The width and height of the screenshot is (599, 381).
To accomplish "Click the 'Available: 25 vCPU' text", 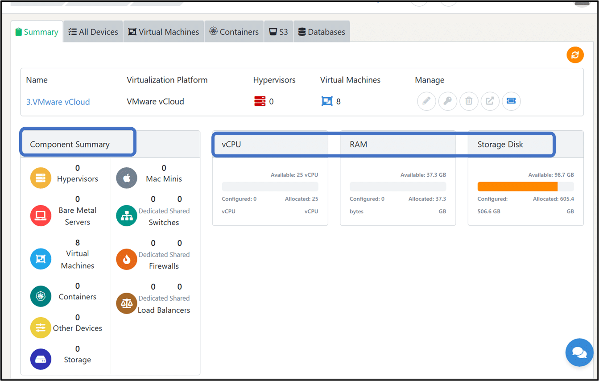I will [294, 175].
